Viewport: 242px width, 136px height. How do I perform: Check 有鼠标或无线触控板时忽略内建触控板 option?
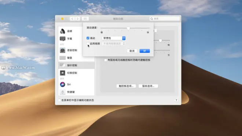(106, 60)
